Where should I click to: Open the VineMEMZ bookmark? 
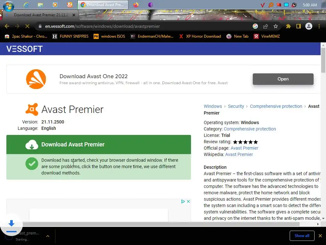[267, 36]
